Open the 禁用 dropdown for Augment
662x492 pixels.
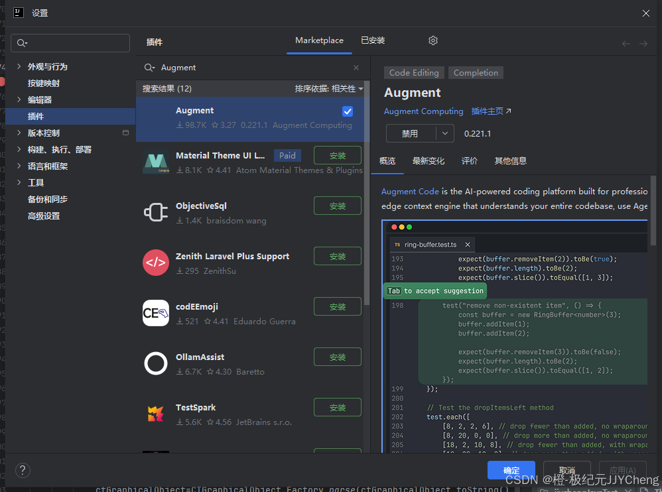point(420,133)
